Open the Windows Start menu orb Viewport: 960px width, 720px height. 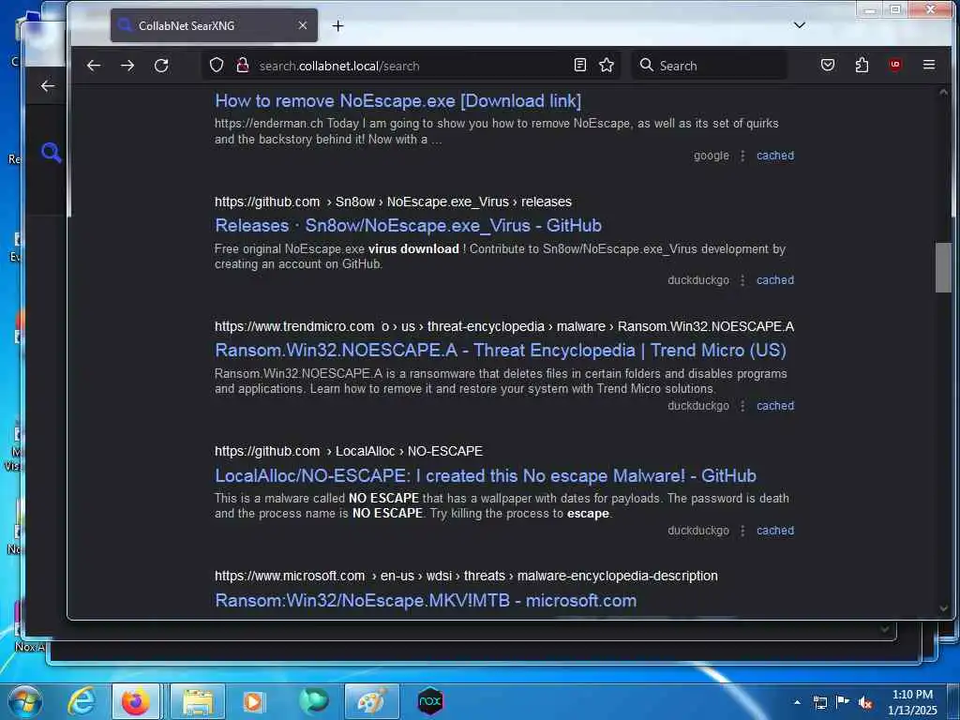pos(25,701)
